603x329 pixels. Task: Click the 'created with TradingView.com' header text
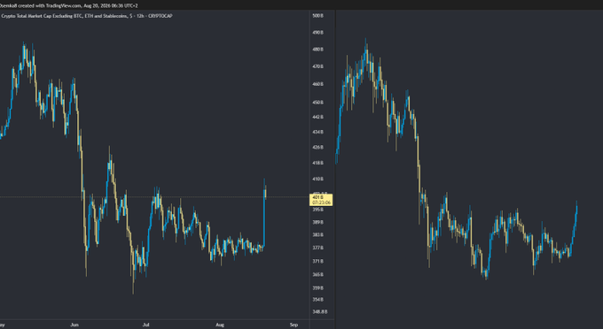click(50, 6)
